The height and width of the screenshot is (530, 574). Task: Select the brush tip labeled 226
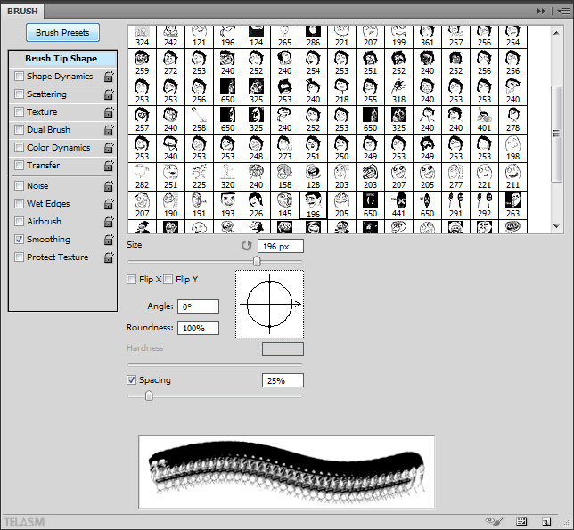256,205
